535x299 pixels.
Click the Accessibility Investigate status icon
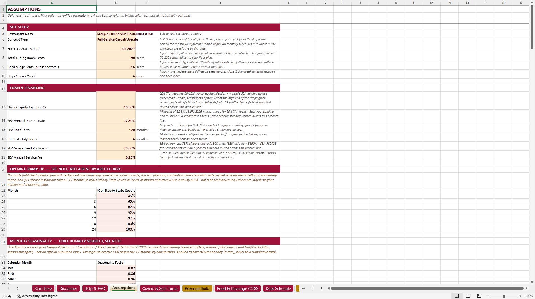coord(37,296)
